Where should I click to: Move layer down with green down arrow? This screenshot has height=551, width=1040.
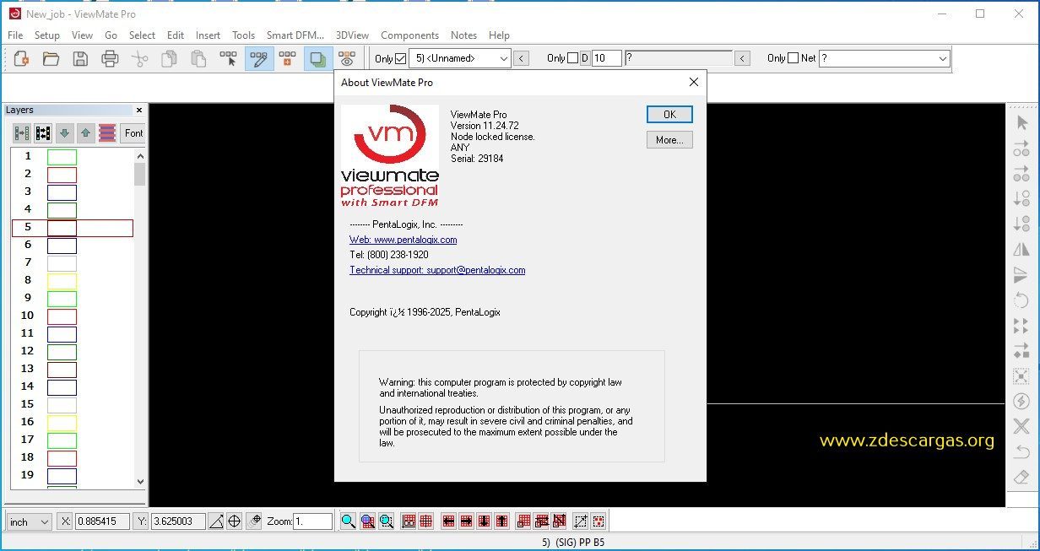click(65, 133)
